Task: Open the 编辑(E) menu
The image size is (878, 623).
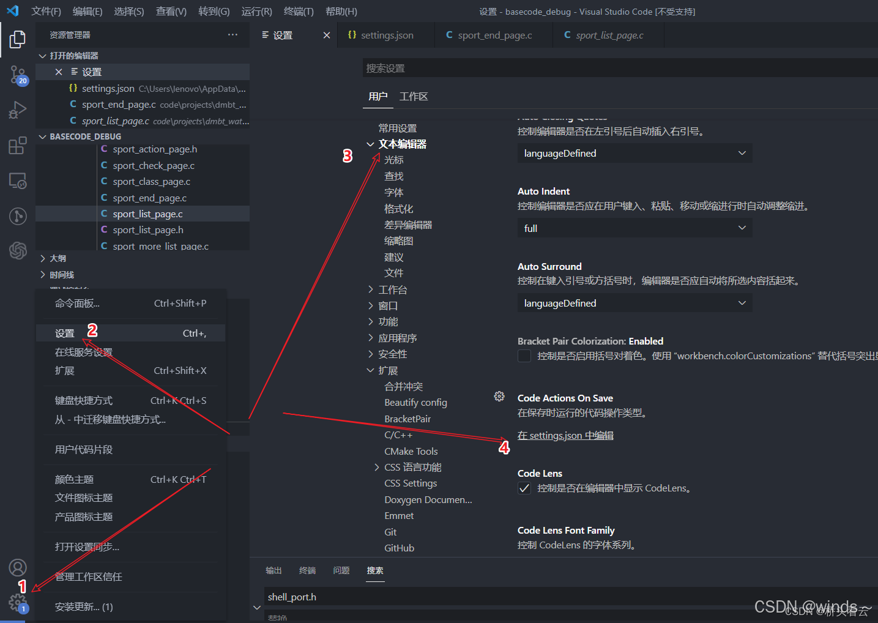Action: [x=87, y=11]
